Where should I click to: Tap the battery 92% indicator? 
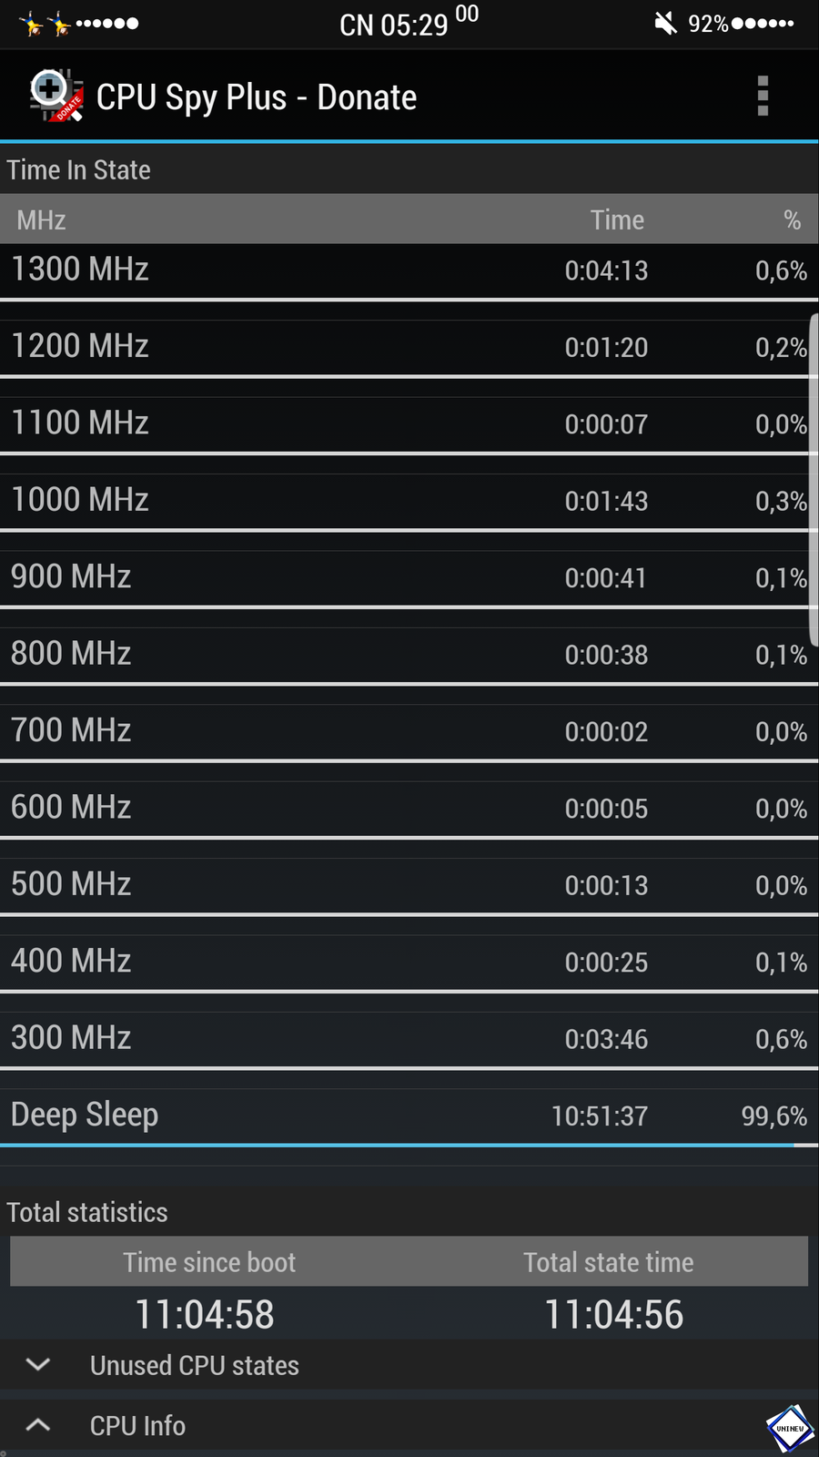coord(741,23)
